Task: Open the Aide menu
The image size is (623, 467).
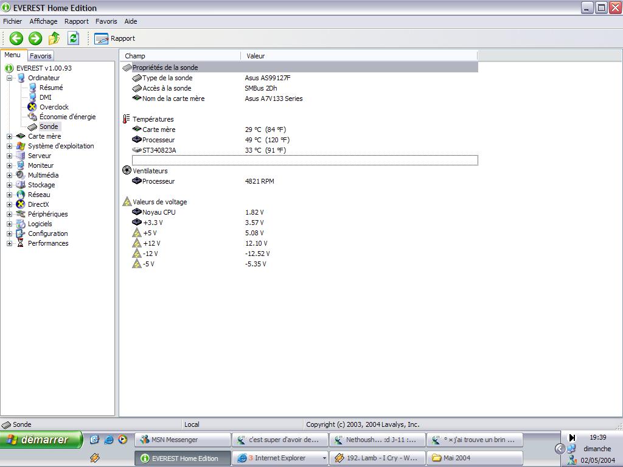Action: (x=131, y=21)
